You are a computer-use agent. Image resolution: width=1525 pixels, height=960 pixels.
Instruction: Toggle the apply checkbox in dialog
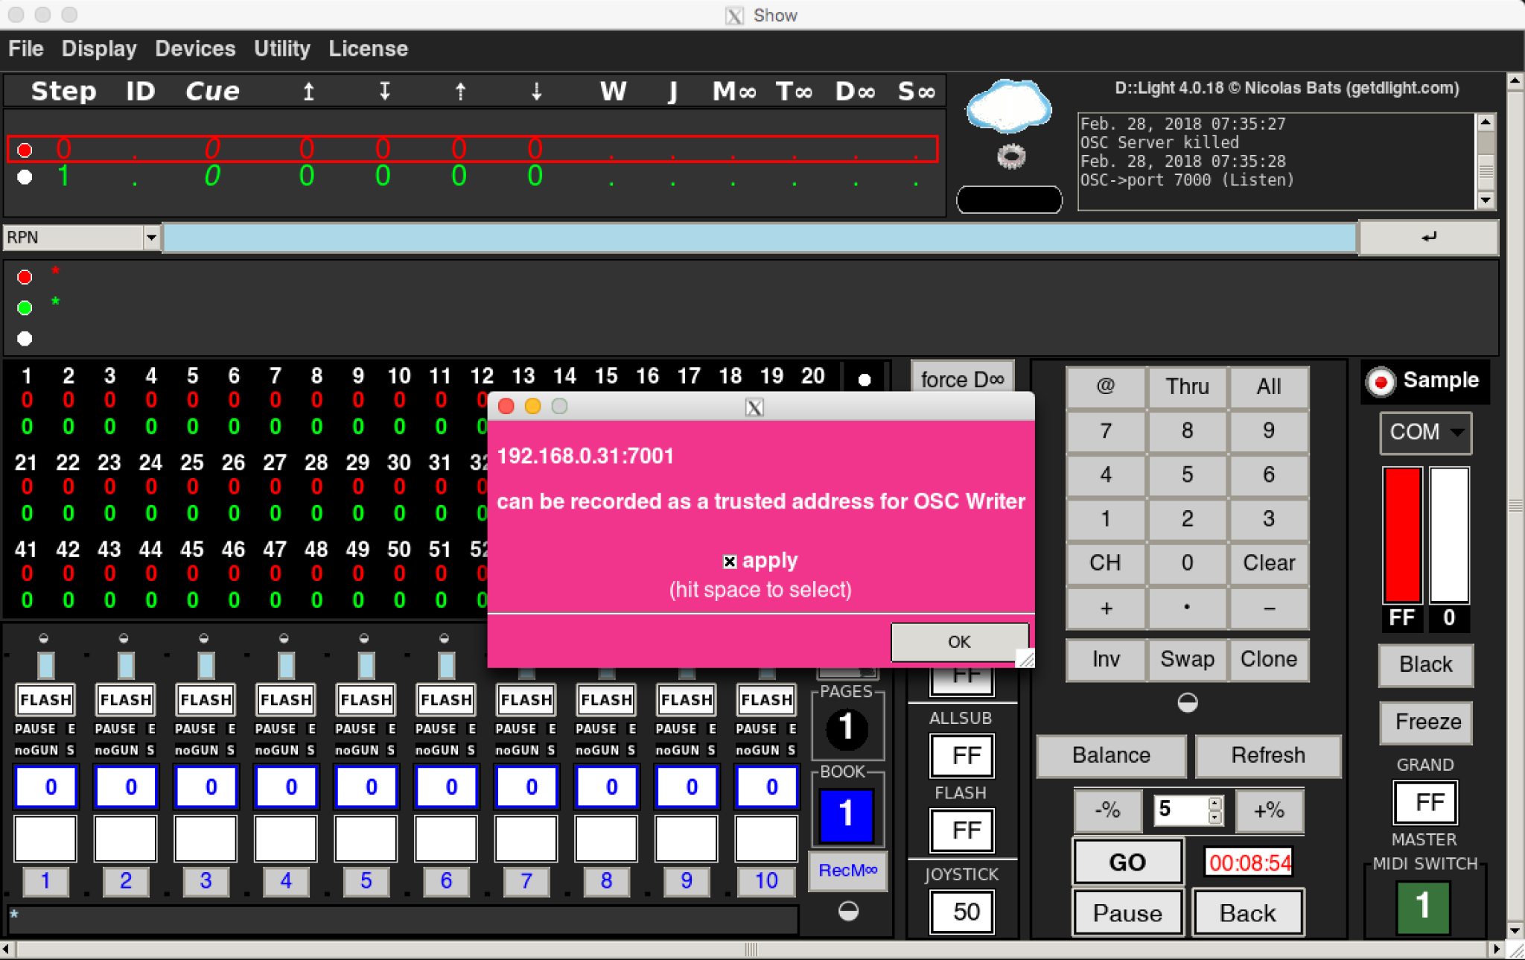(x=730, y=562)
